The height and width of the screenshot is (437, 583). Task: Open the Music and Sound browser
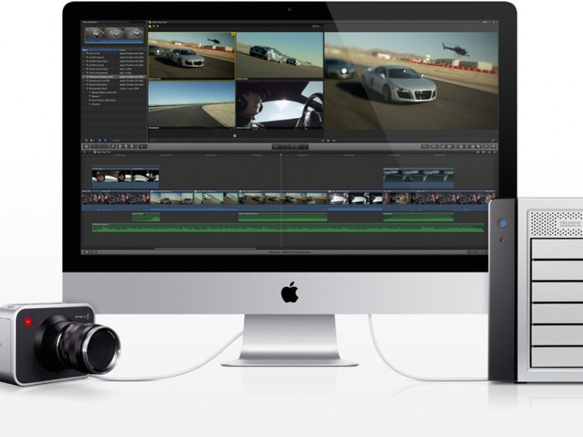[x=455, y=147]
